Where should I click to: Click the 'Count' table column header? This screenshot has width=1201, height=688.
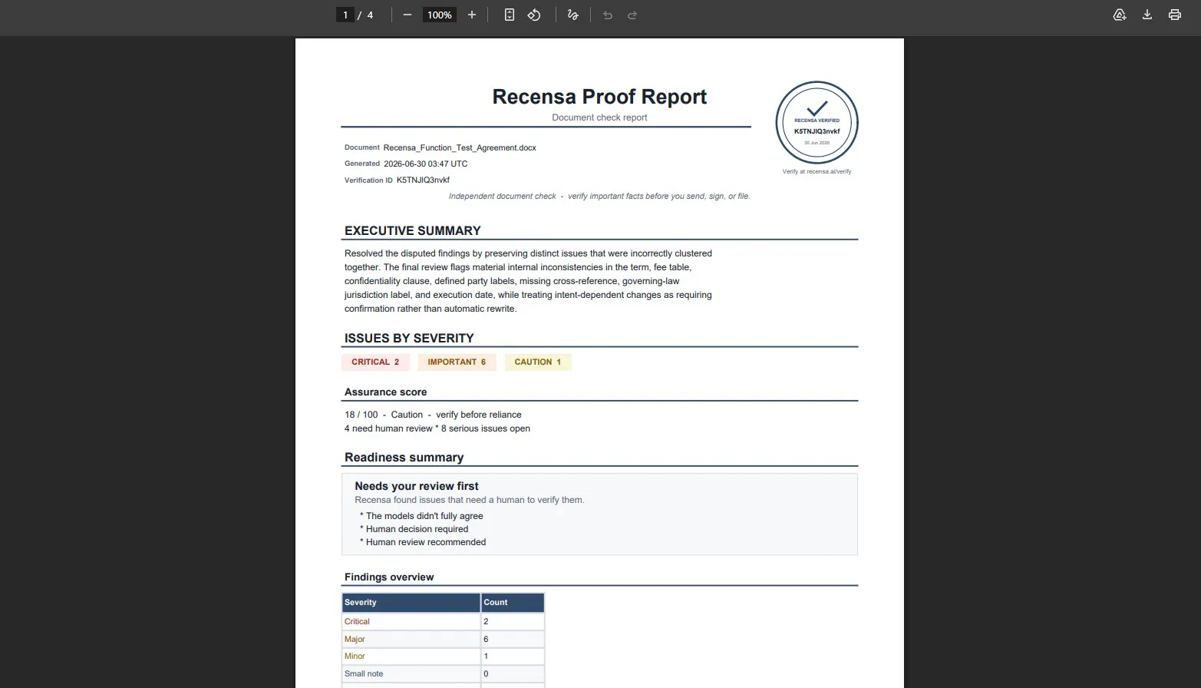coord(513,603)
